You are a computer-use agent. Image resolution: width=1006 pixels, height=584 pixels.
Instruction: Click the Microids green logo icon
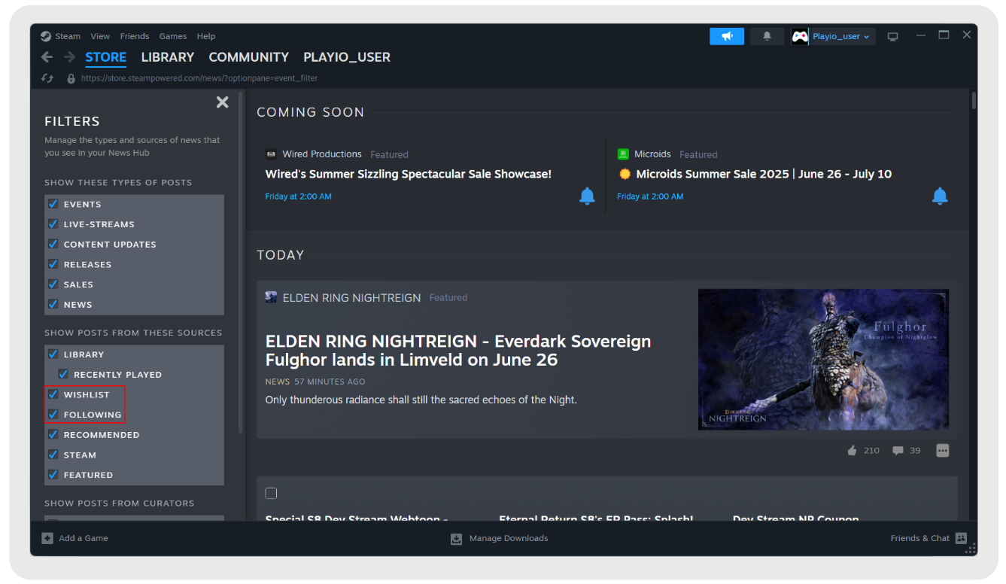[x=623, y=154]
